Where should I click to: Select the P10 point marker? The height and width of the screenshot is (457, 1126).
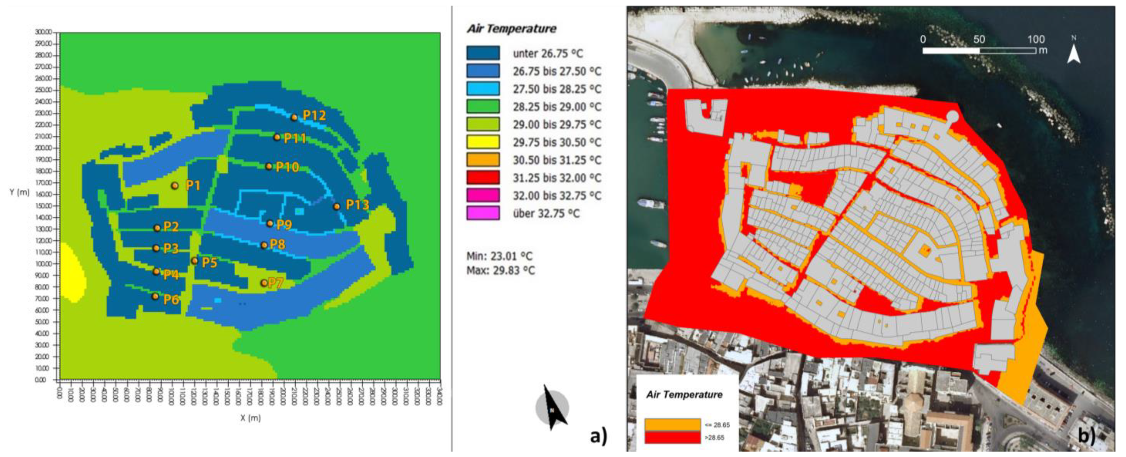pos(269,167)
